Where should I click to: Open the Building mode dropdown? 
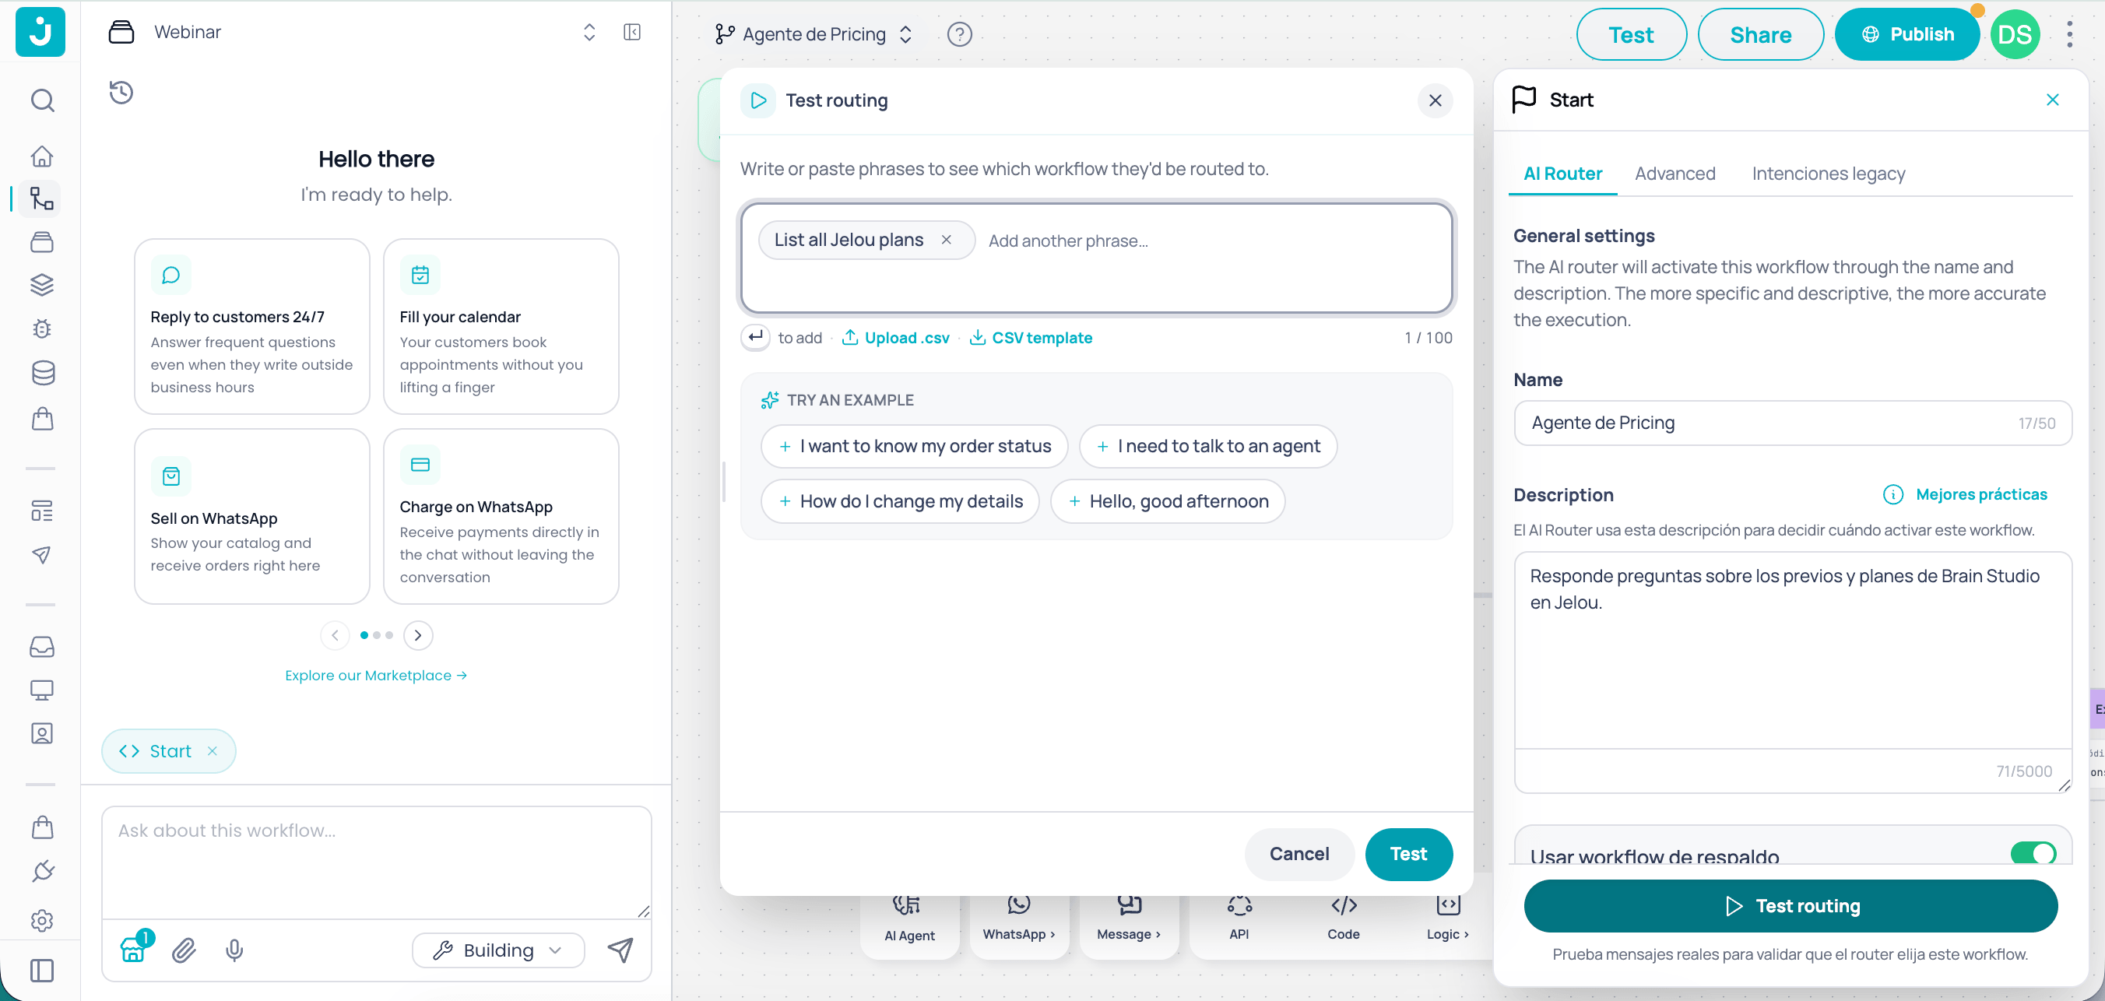coord(498,950)
